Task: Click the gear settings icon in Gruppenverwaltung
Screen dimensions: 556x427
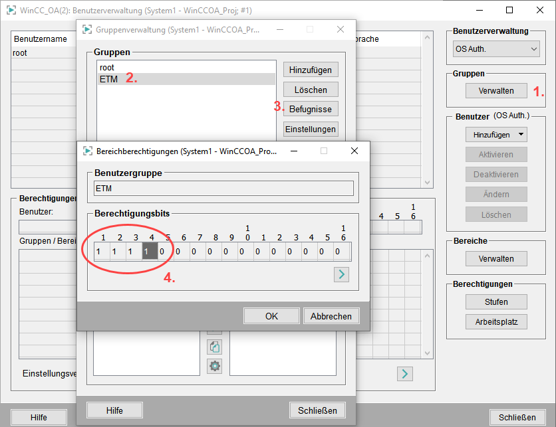Action: tap(215, 366)
